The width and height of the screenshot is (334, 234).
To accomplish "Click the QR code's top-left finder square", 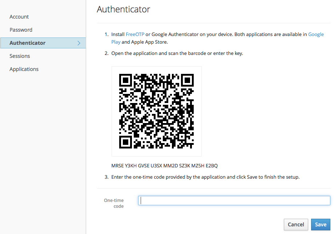I will [125, 80].
